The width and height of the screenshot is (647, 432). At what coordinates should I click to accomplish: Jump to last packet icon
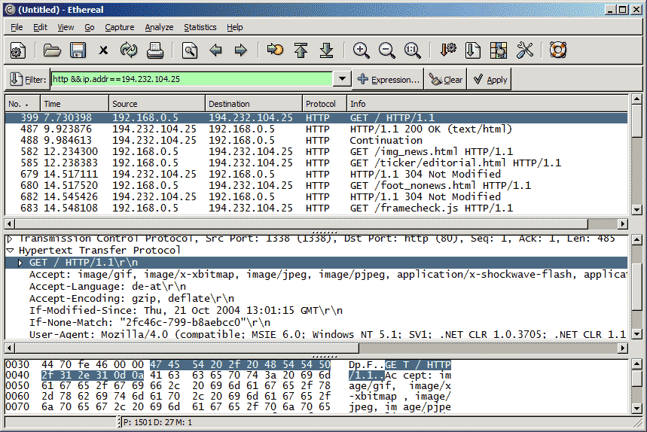[326, 50]
